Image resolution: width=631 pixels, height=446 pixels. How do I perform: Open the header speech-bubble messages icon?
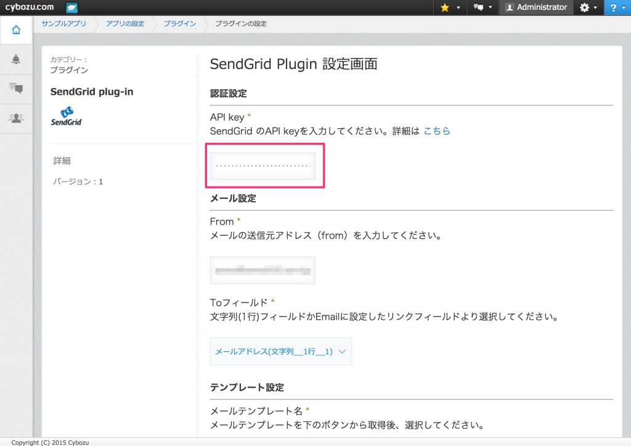479,8
